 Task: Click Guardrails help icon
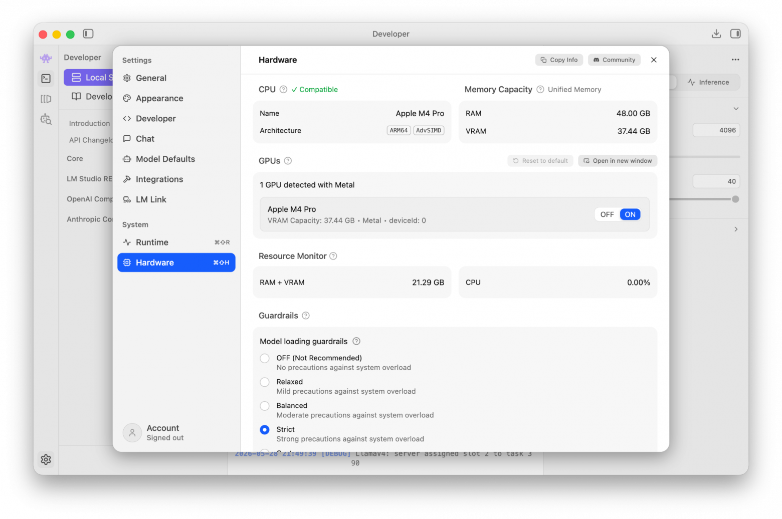[x=306, y=316]
